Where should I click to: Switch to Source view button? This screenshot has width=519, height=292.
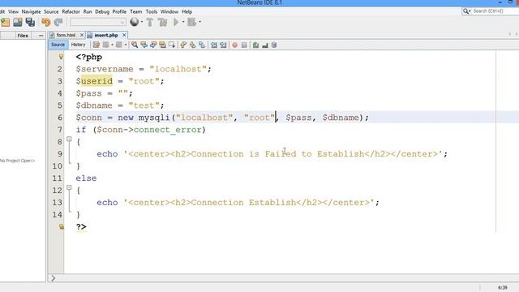58,45
